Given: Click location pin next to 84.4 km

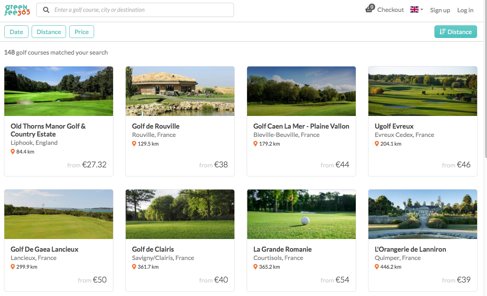Looking at the screenshot, I should 13,152.
